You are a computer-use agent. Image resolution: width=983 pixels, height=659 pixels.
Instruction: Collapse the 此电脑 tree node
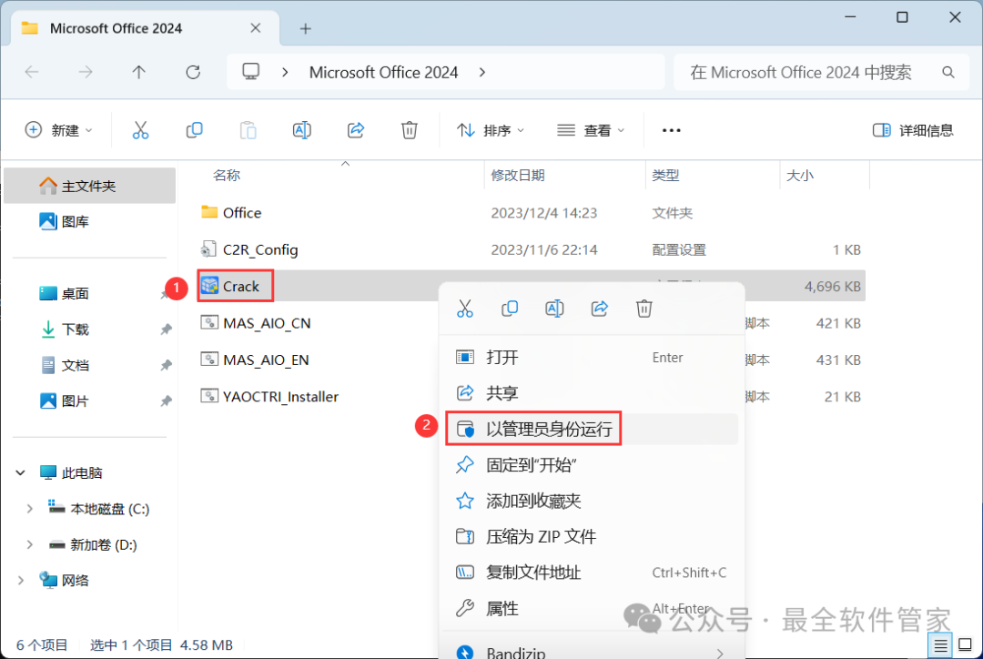pos(21,472)
